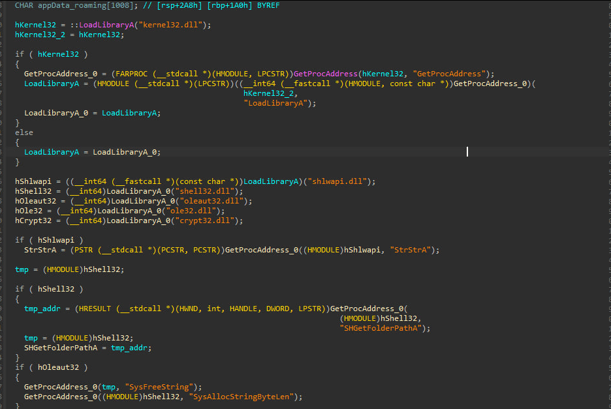Click the "SysAllocStringByteLen" string literal
This screenshot has width=611, height=409.
242,397
